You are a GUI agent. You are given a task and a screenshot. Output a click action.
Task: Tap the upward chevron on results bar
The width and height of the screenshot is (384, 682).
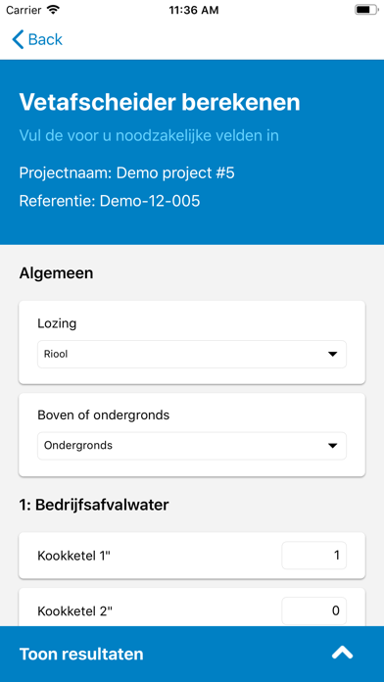pyautogui.click(x=342, y=653)
